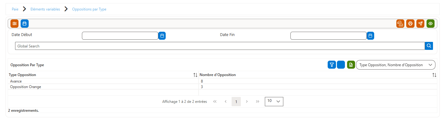
Task: Sort by Type Opposition column
Action: tap(195, 75)
